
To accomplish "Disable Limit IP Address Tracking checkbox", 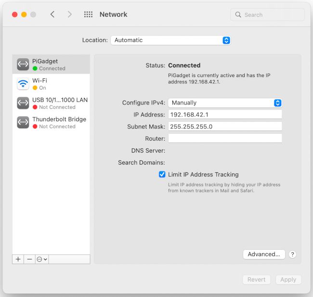I will pos(162,174).
